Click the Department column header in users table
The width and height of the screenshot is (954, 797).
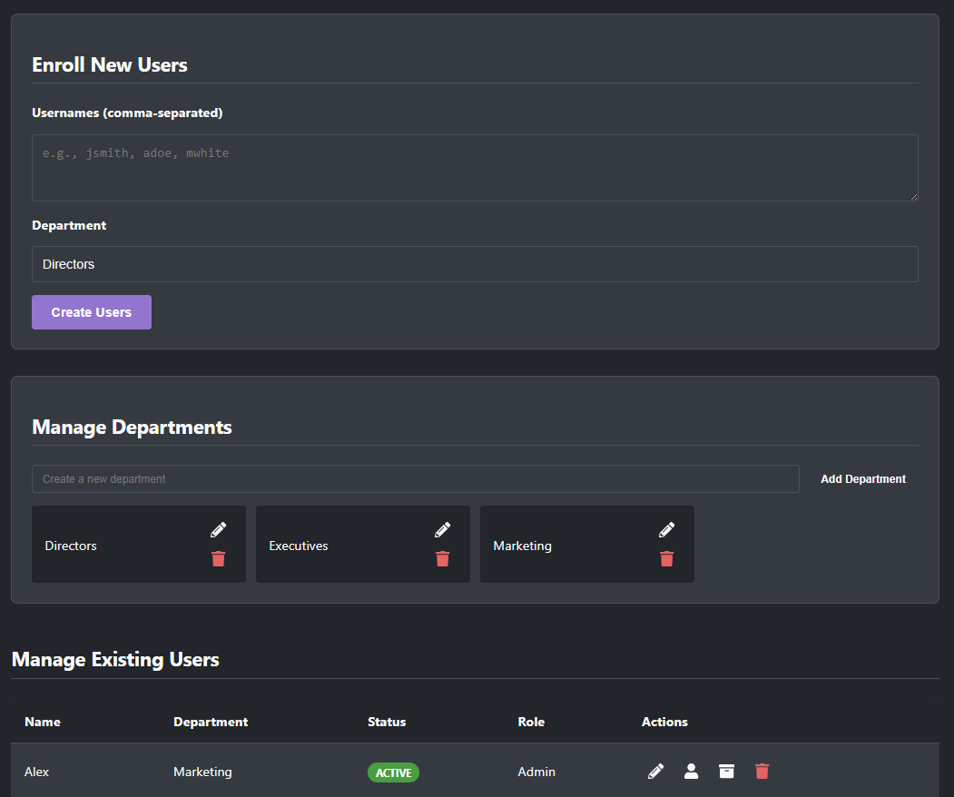[211, 722]
